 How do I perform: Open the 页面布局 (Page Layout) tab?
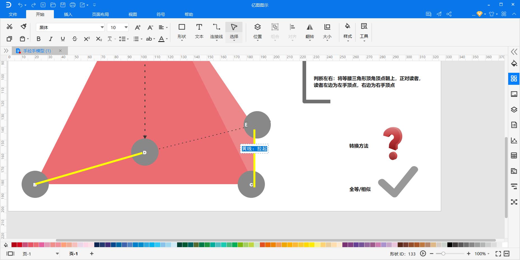point(100,14)
